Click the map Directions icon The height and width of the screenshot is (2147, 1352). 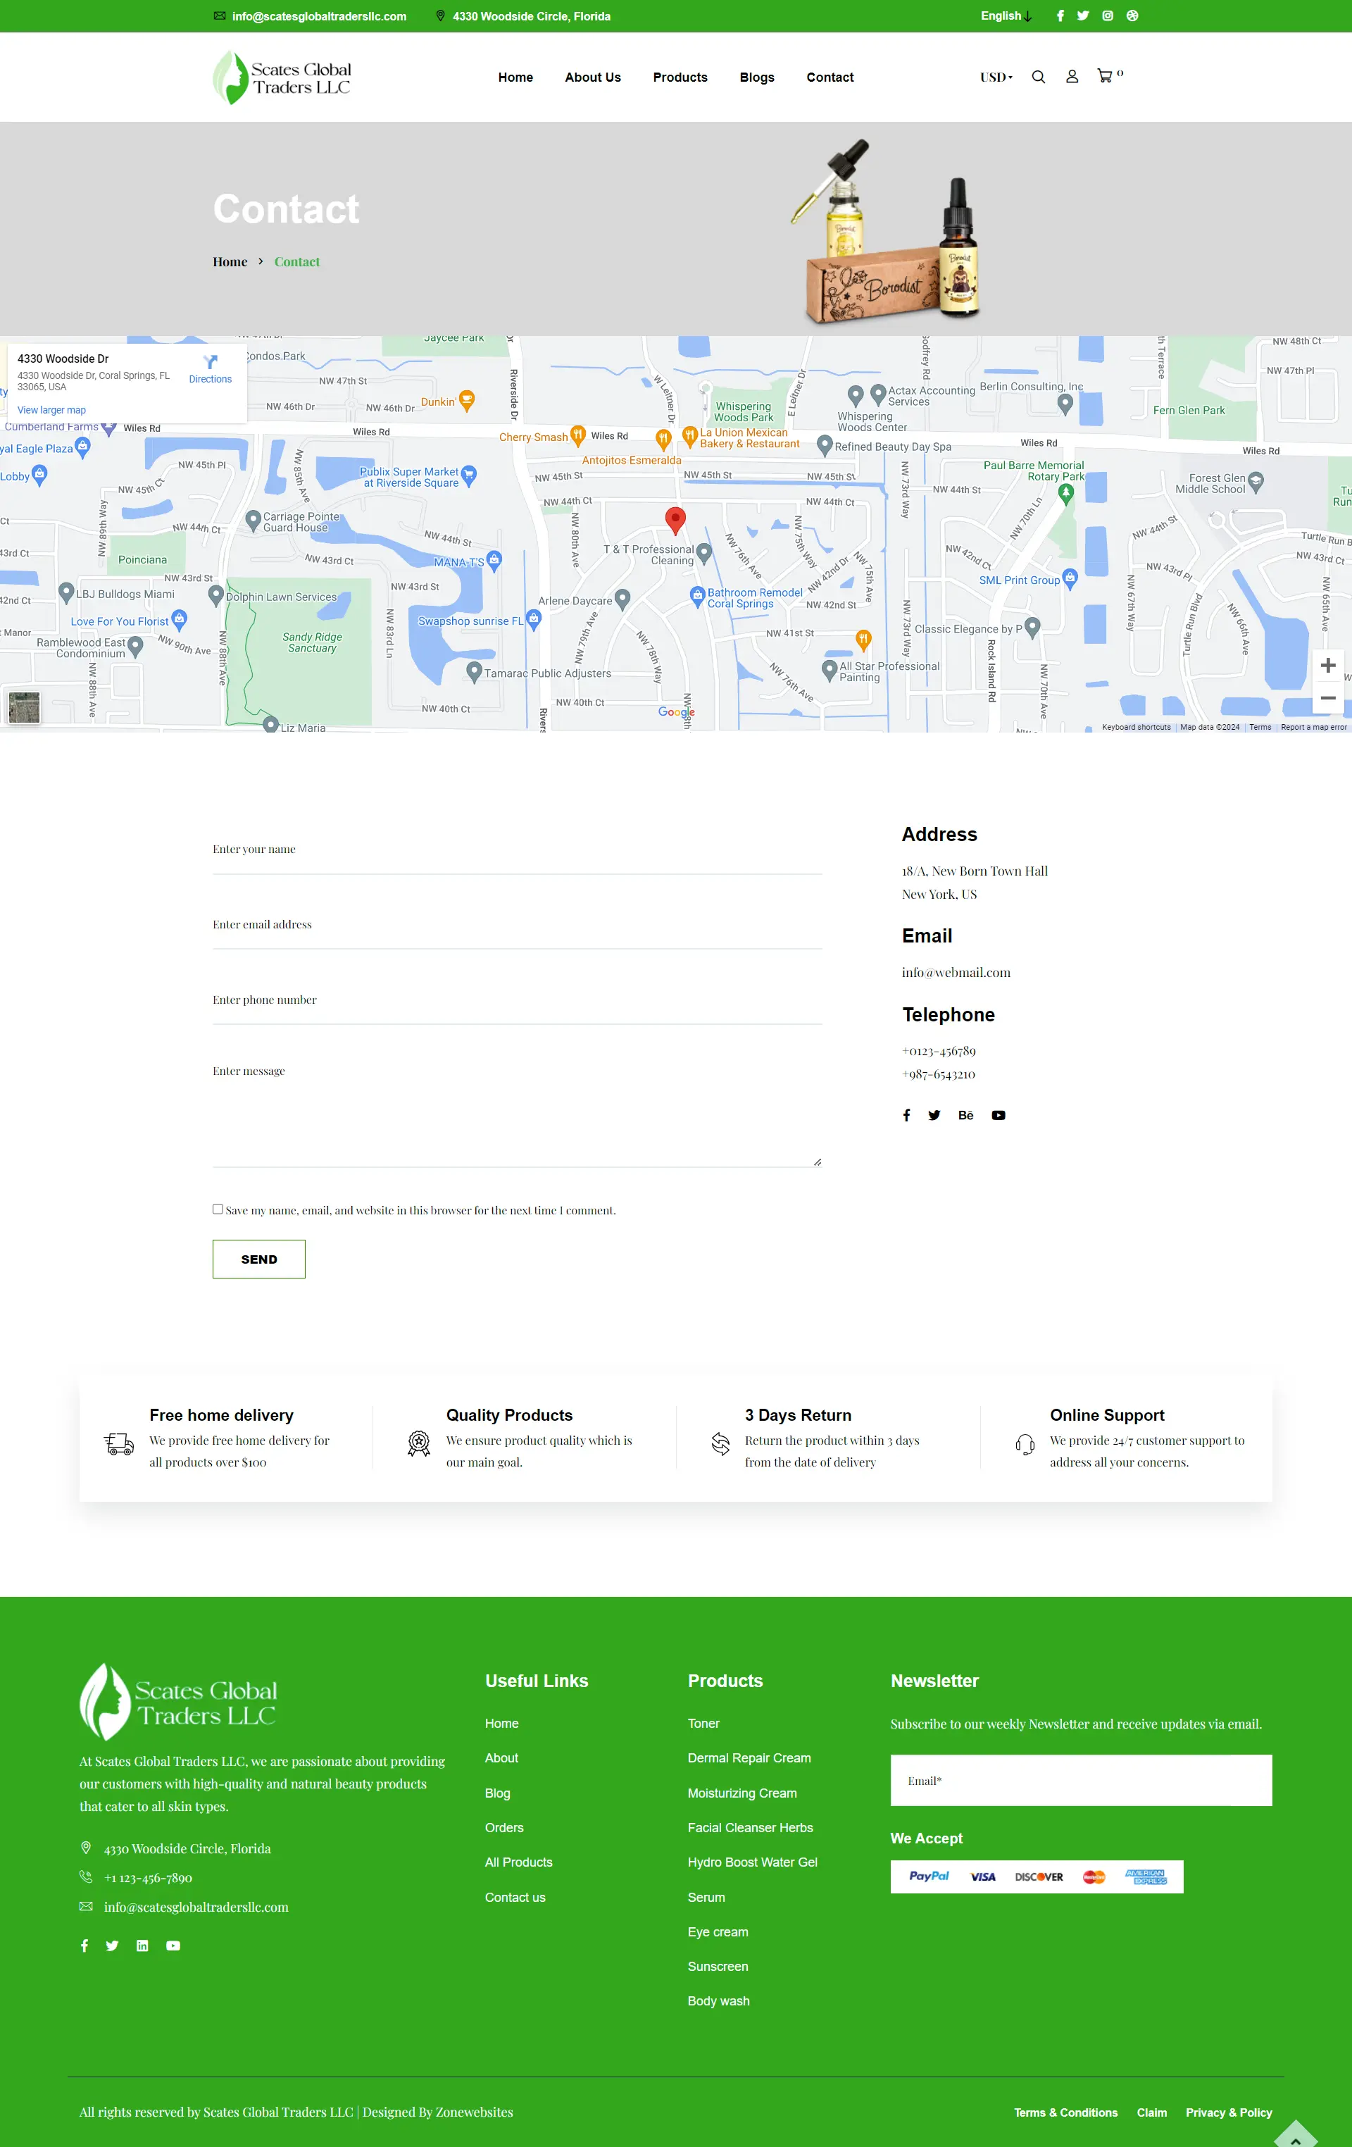tap(211, 362)
